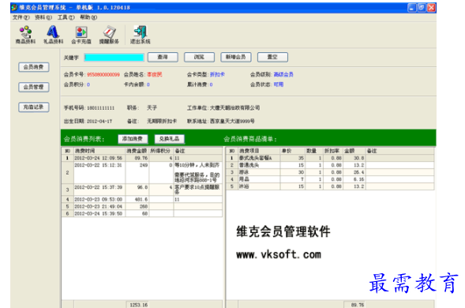Click the 所得积分 column header
The image size is (465, 308).
(x=161, y=151)
